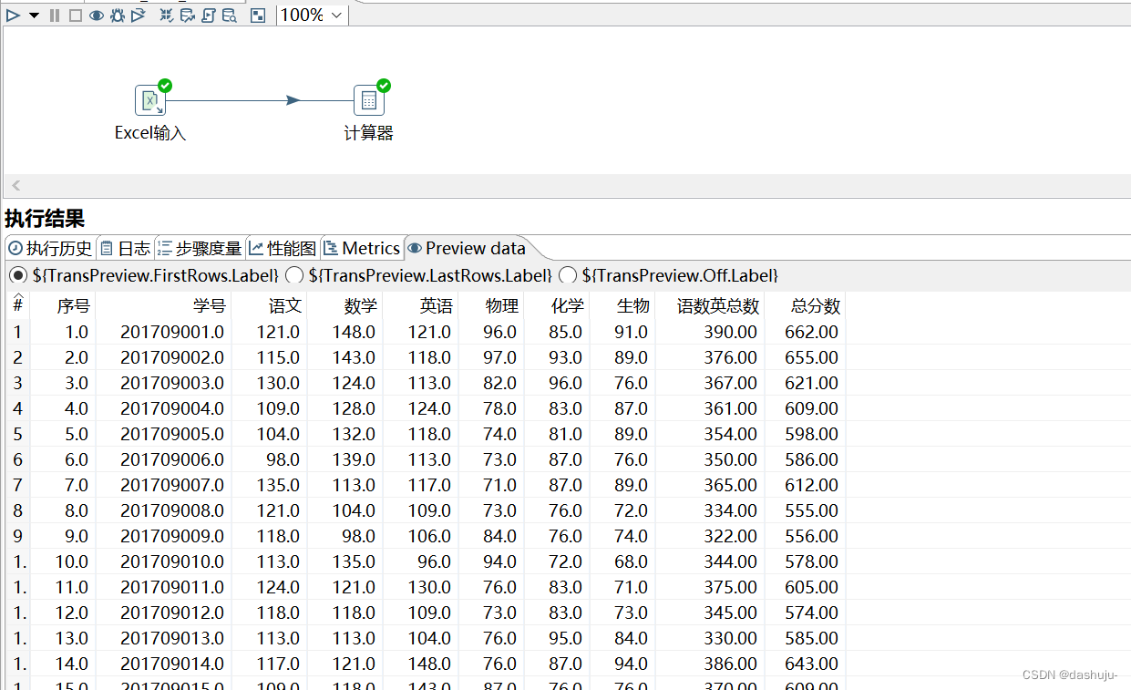The image size is (1131, 690).
Task: Replay the transformation execution
Action: coord(138,15)
